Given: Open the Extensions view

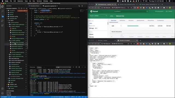Looking at the screenshot, I should [2, 25].
